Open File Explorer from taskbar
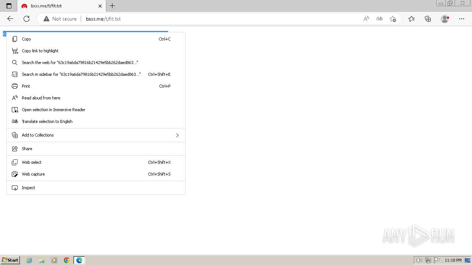 tap(42, 260)
